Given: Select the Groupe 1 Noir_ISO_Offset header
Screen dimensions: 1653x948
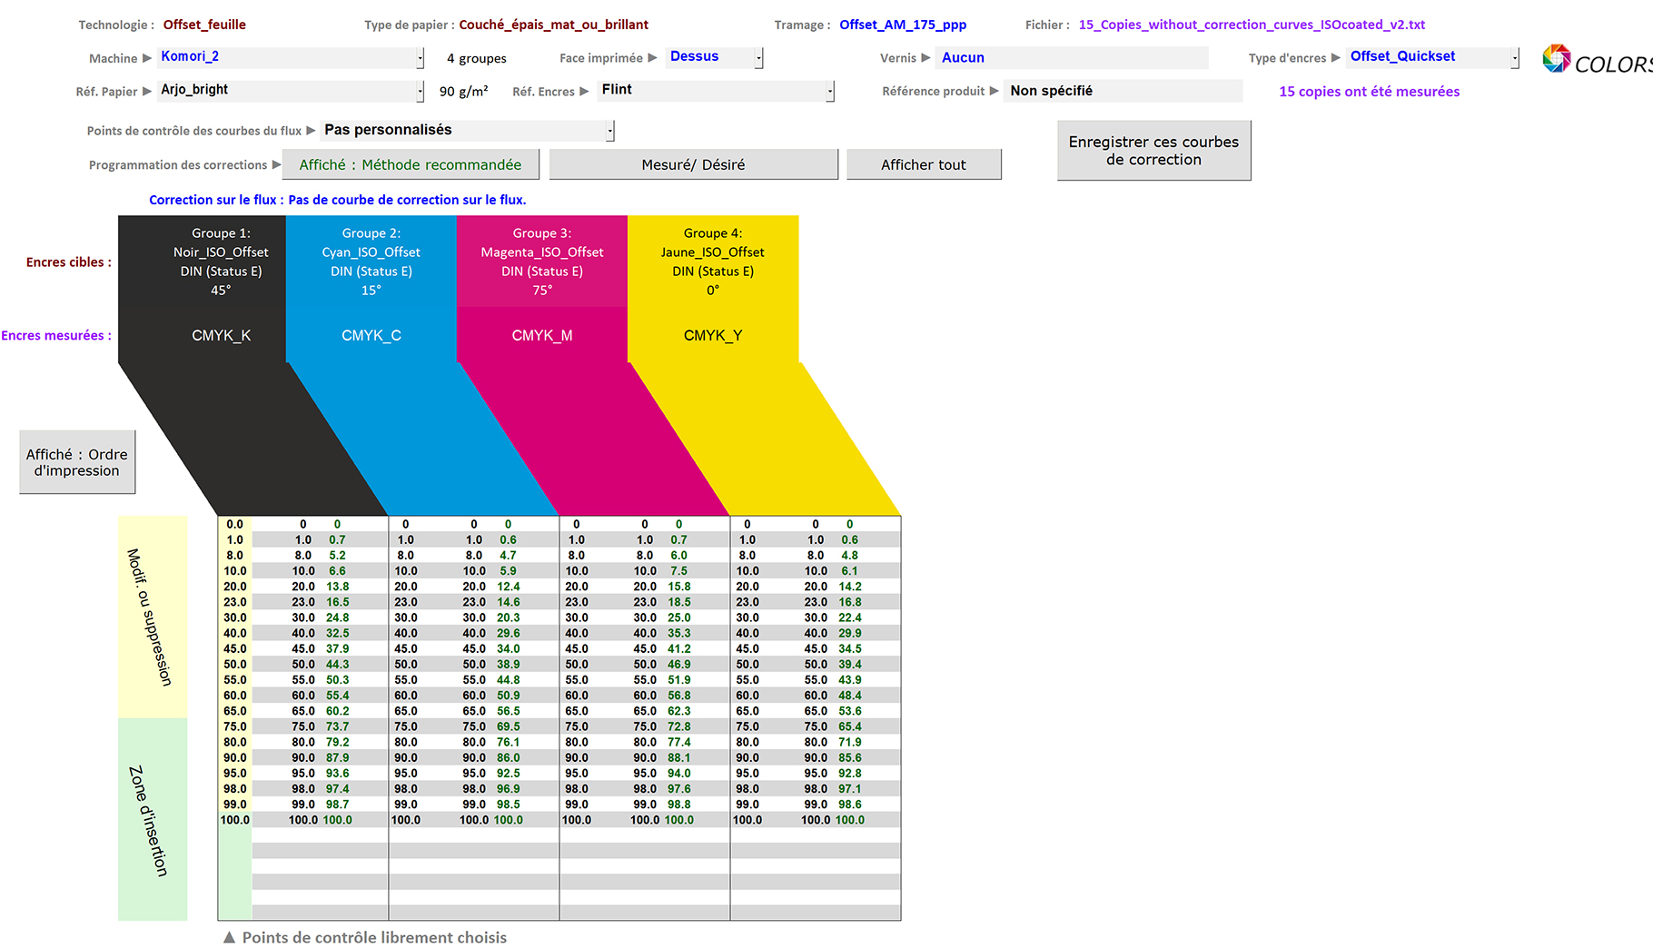Looking at the screenshot, I should point(221,262).
